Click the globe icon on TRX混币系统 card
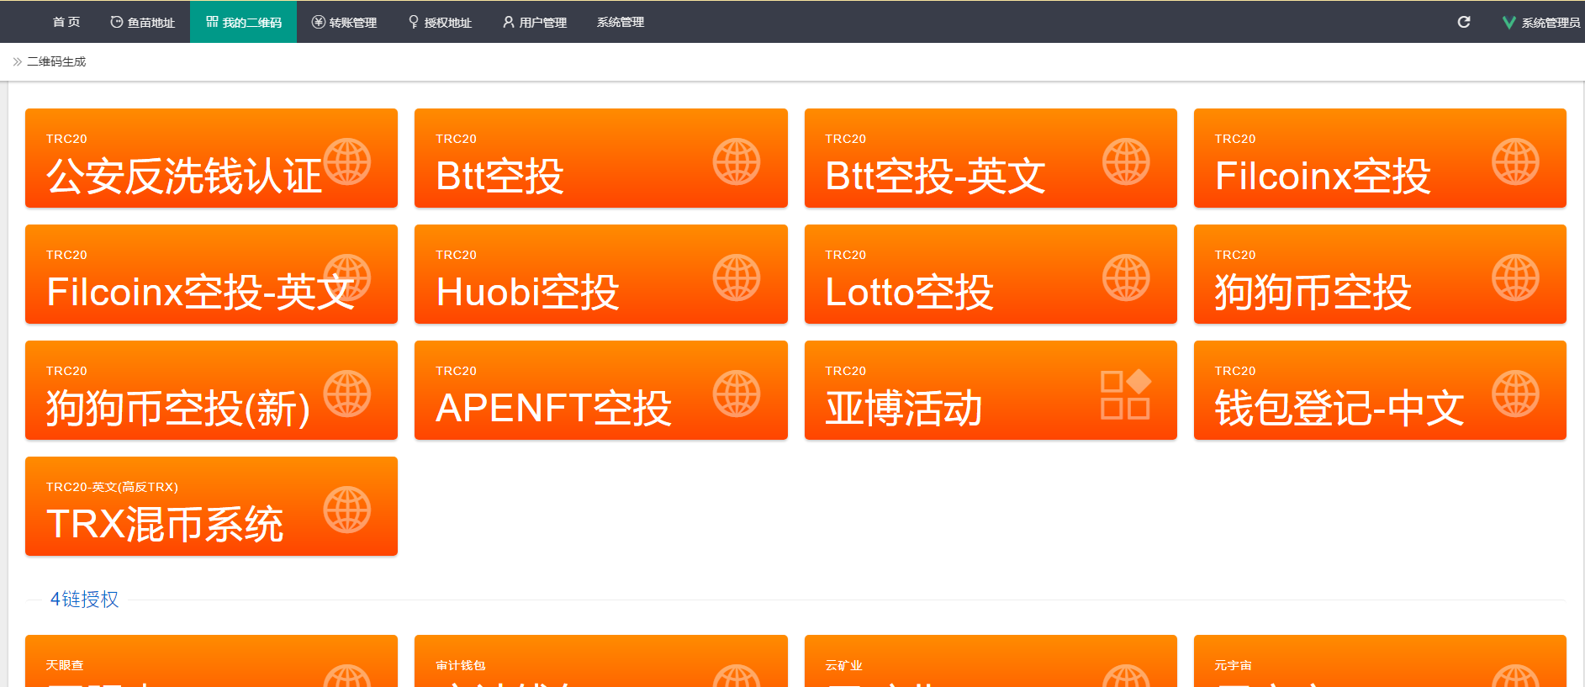Viewport: 1585px width, 687px height. [x=347, y=510]
